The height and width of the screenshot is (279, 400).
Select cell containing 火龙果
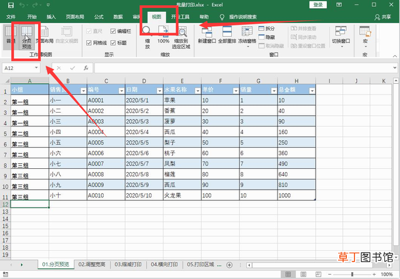(x=182, y=195)
